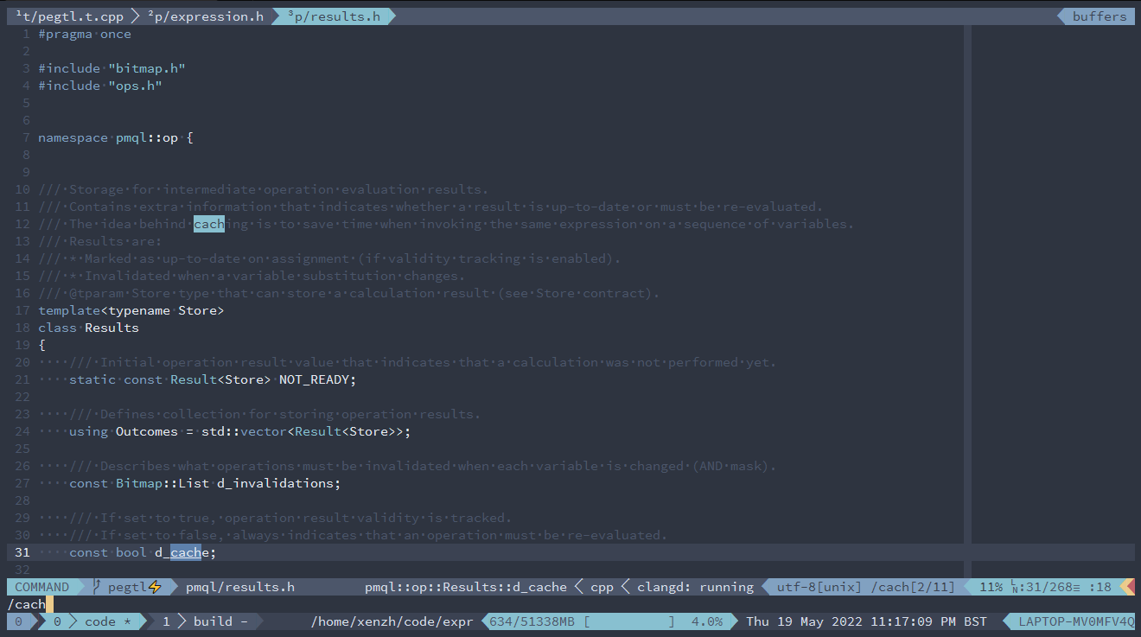Click the COMMAND mode indicator

pyautogui.click(x=42, y=587)
